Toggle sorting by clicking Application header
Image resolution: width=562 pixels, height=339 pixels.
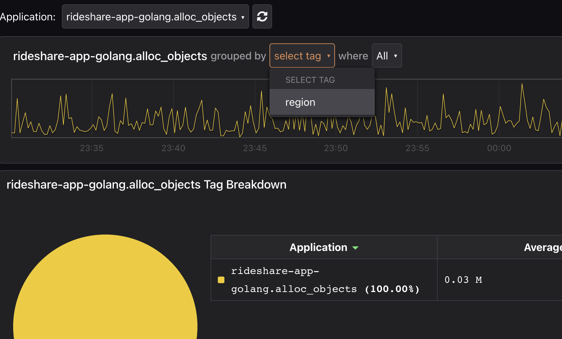tap(318, 247)
